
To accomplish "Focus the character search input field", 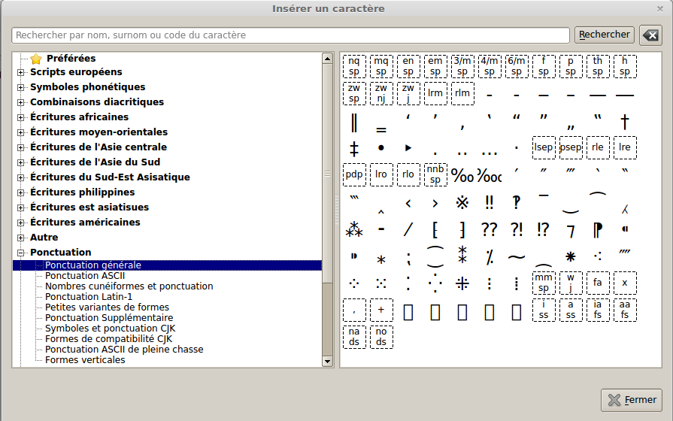I will 290,35.
